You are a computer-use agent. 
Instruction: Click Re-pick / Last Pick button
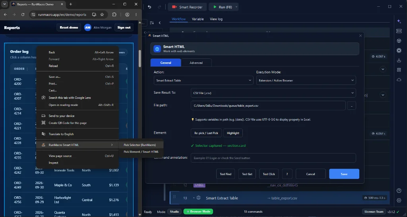206,133
